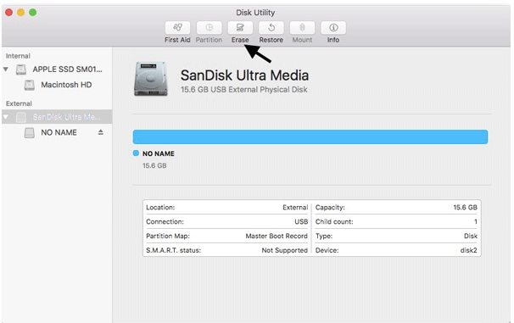Select SanDisk Ultra Media in sidebar

pos(66,117)
